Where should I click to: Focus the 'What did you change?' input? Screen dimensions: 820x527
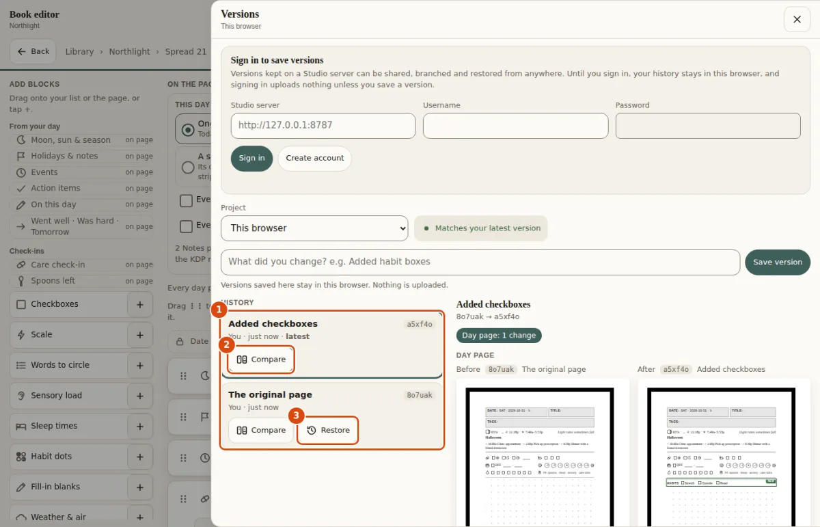(x=480, y=262)
